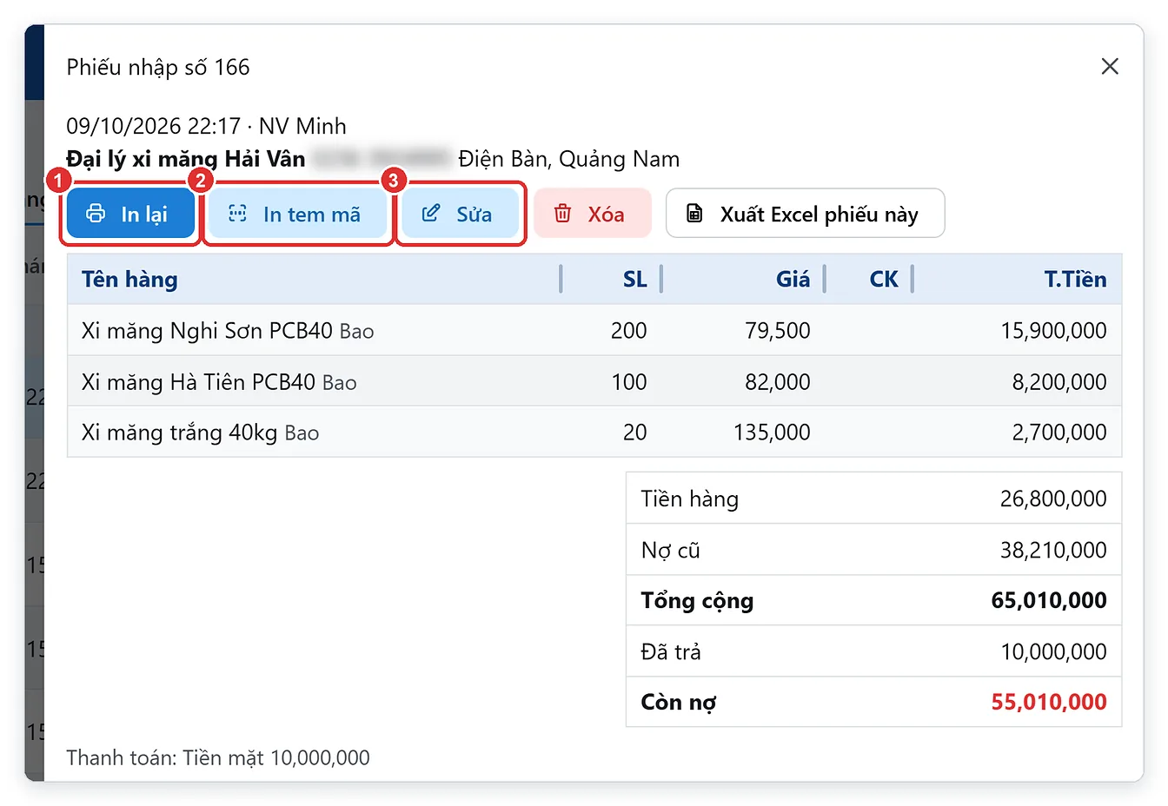The image size is (1168, 806).
Task: Click Tiền hàng value 26,800,000
Action: click(1053, 499)
